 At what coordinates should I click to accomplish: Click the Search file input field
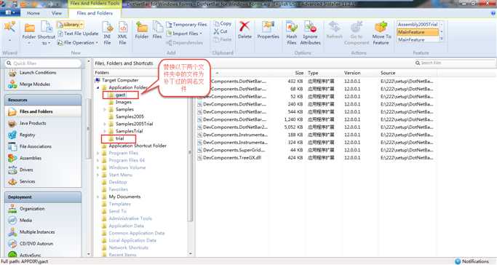coord(454,63)
